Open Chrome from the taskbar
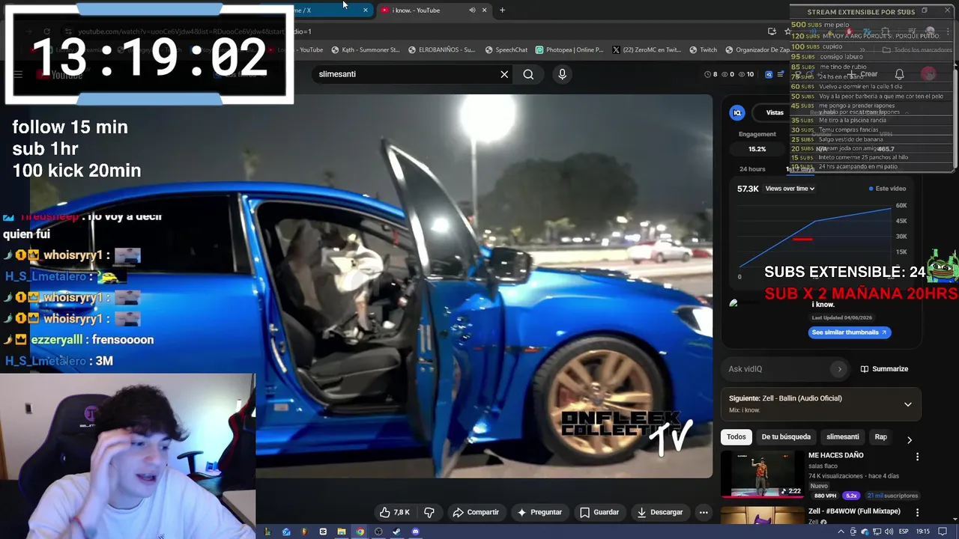 point(360,532)
